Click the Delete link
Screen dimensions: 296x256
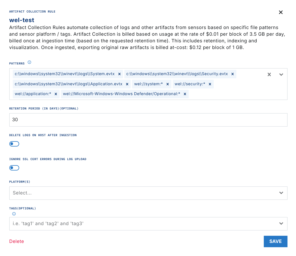(17, 241)
